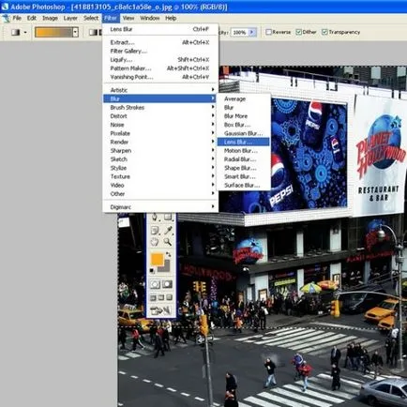The width and height of the screenshot is (407, 407).
Task: Enable the Reverse checkbox
Action: (268, 32)
